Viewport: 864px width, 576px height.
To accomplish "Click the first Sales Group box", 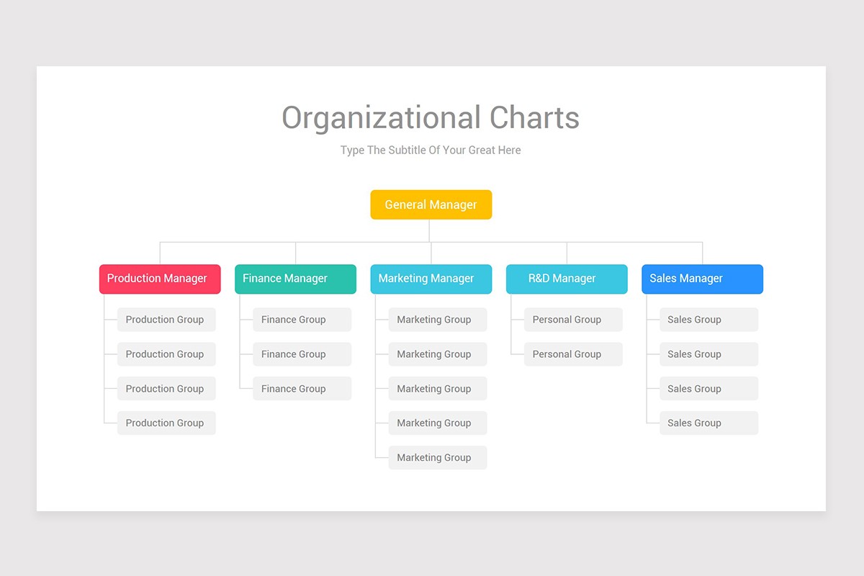I will (708, 320).
